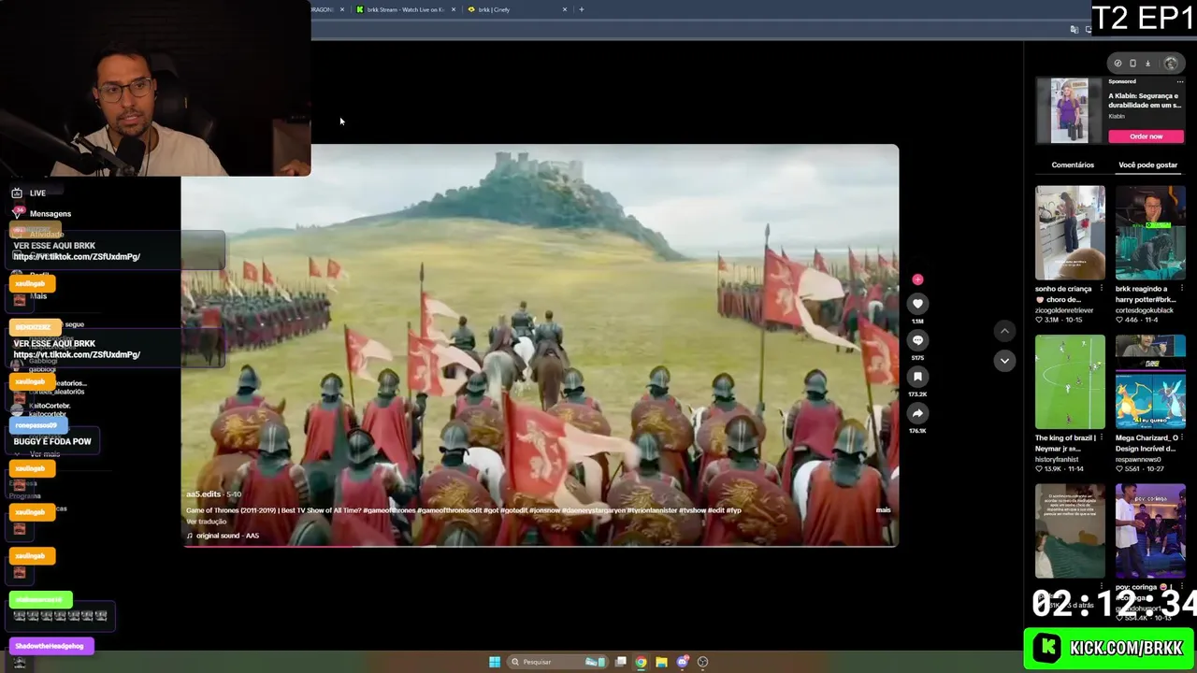Image resolution: width=1197 pixels, height=673 pixels.
Task: Click the #gameofthrones hashtag in caption
Action: click(389, 510)
